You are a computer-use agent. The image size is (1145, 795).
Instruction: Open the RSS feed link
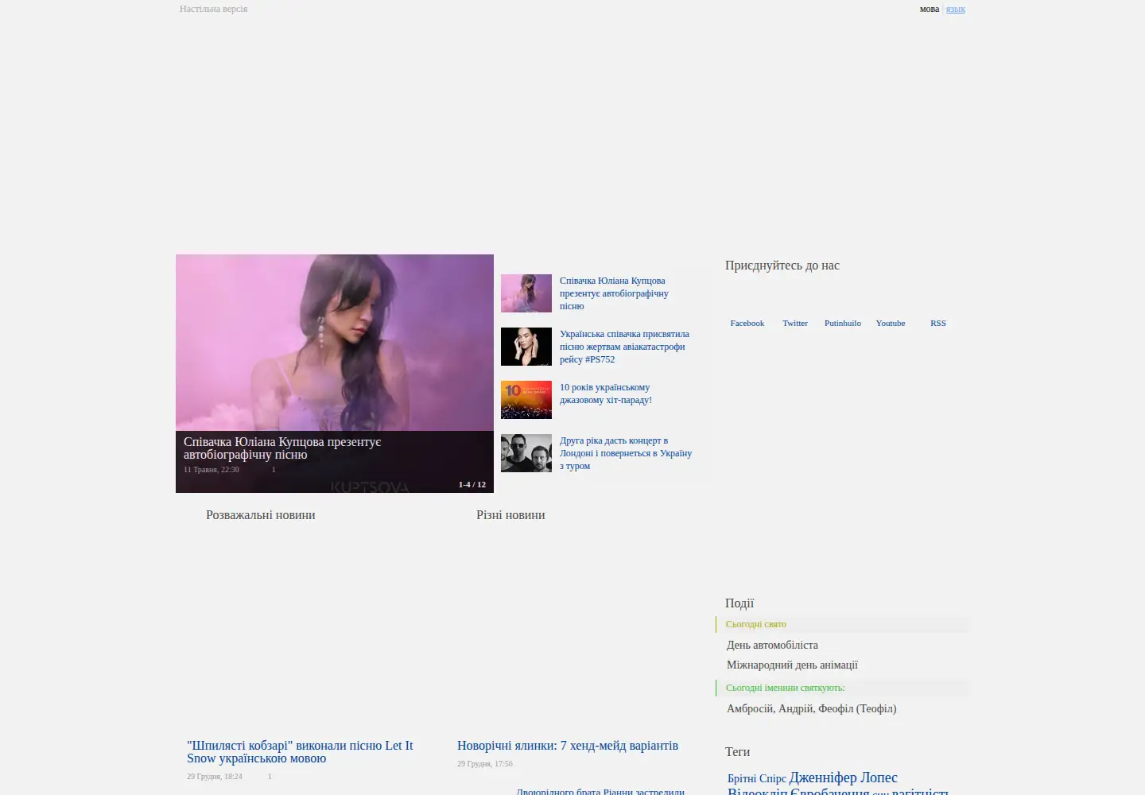tap(938, 323)
